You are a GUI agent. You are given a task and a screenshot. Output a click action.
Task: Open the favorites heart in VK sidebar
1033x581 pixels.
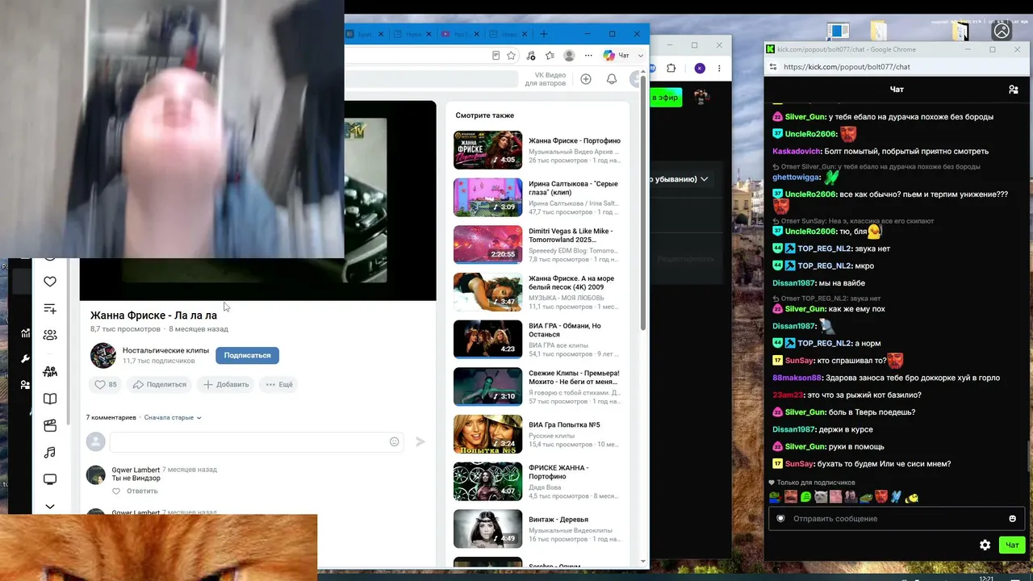coord(50,282)
